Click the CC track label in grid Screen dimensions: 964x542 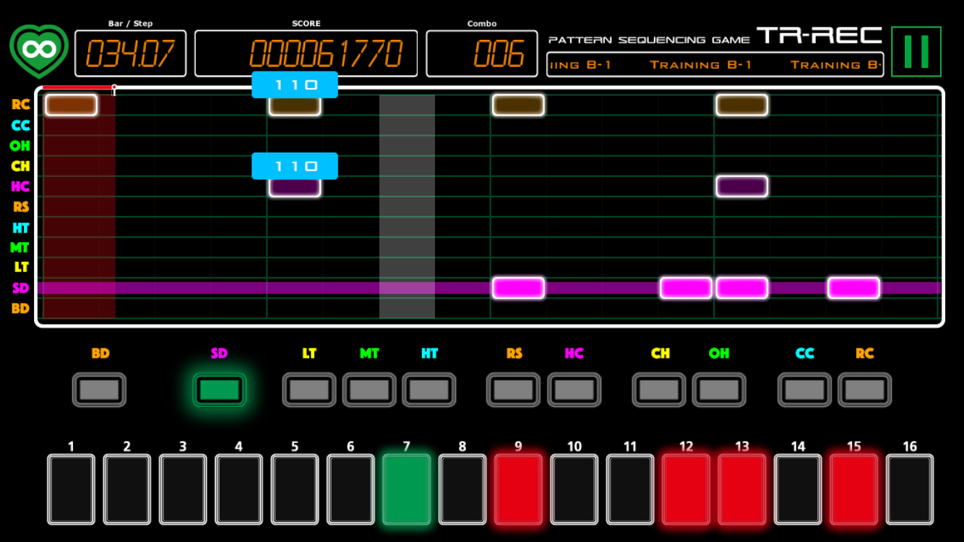[21, 125]
